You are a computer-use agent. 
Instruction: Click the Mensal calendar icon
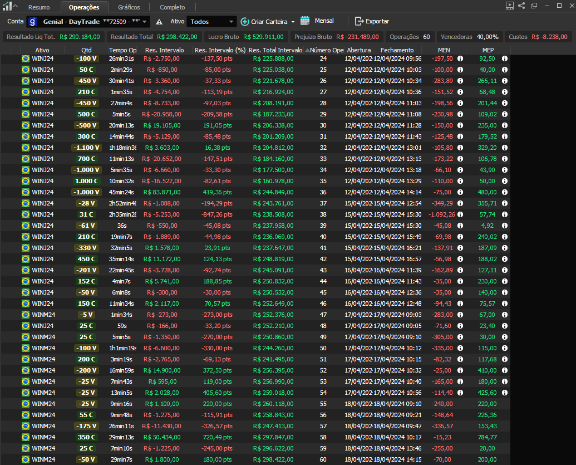click(305, 21)
